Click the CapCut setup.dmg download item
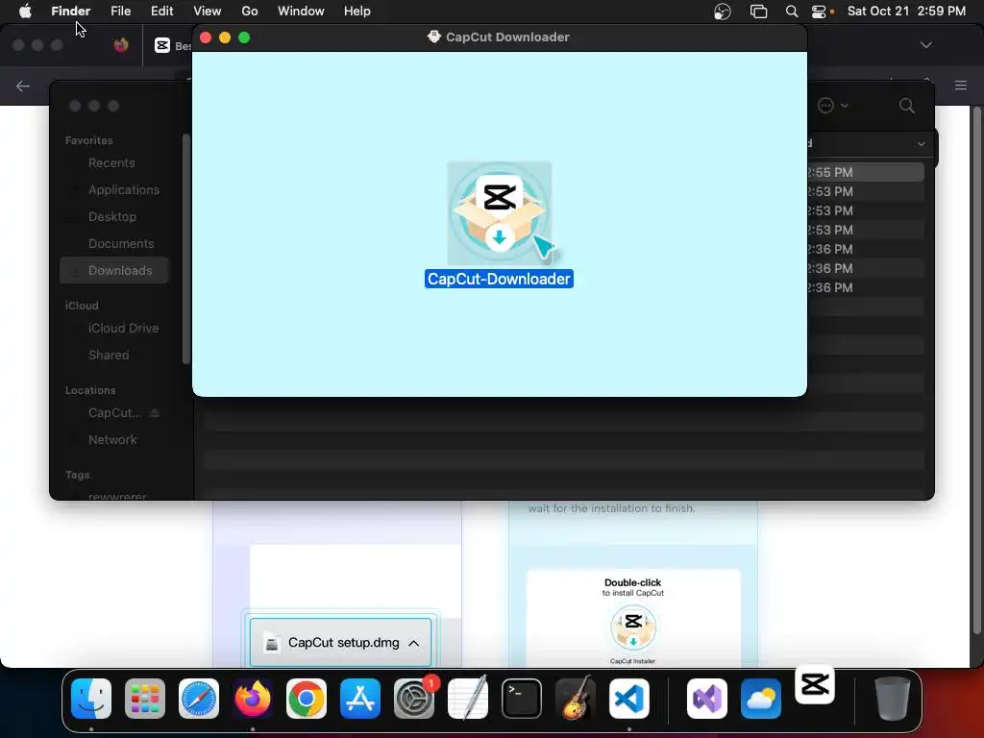 click(341, 643)
